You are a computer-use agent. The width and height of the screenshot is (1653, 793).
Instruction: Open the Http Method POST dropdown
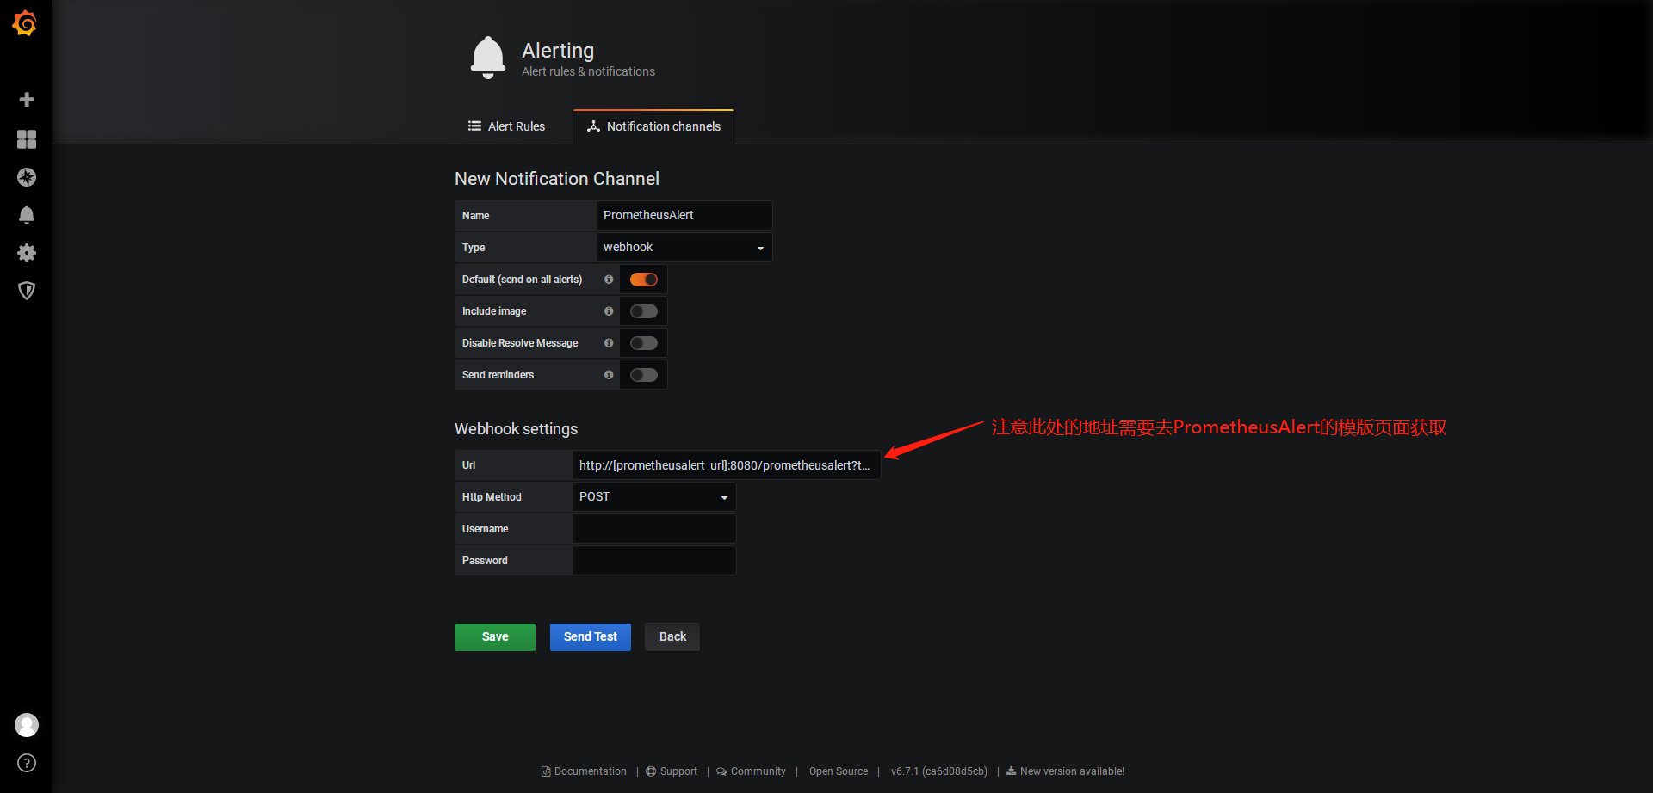653,497
